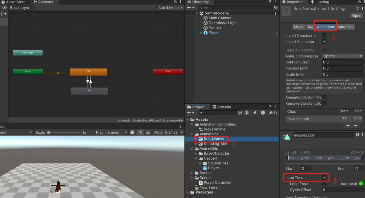Image resolution: width=365 pixels, height=198 pixels.
Task: Open Anim. Compression Optimal dropdown
Action: point(343,56)
